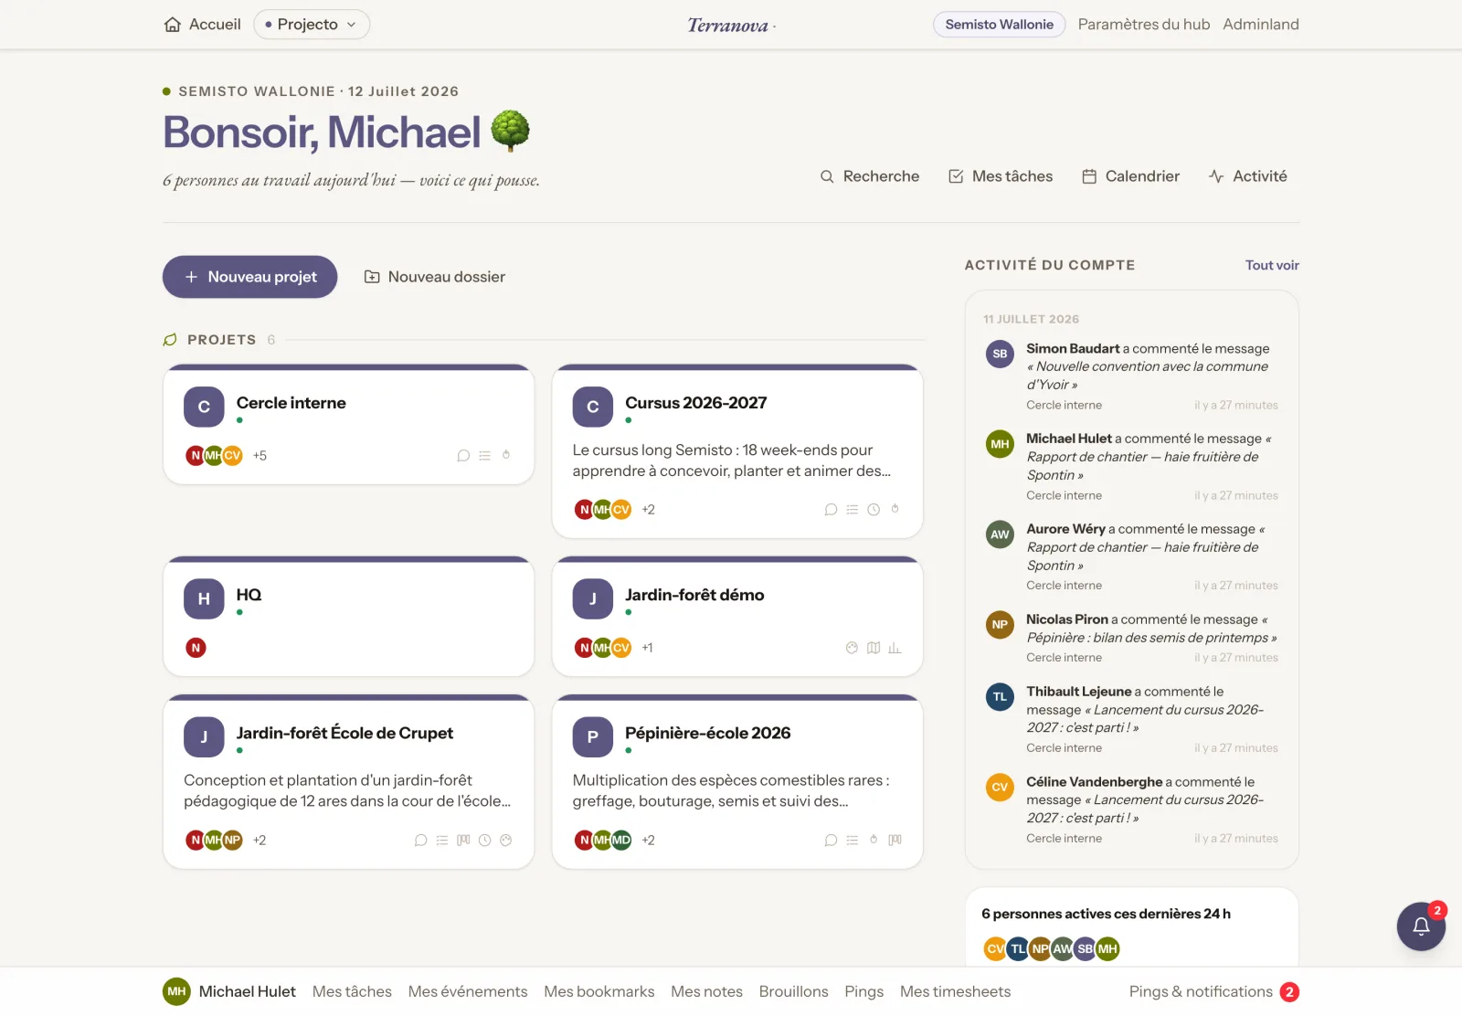Open the Pépinière-école 2026 project title
1462x1016 pixels.
click(708, 733)
